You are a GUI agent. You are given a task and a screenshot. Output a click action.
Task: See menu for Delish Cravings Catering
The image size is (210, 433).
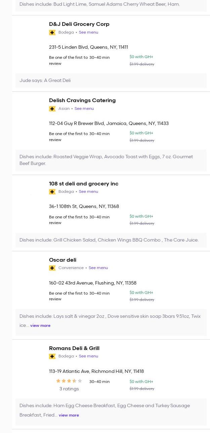(84, 109)
